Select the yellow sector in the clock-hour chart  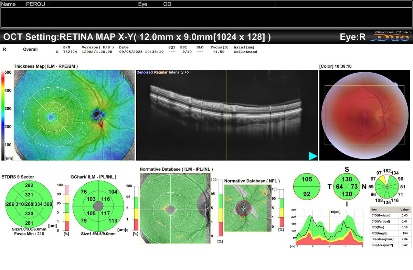click(382, 181)
